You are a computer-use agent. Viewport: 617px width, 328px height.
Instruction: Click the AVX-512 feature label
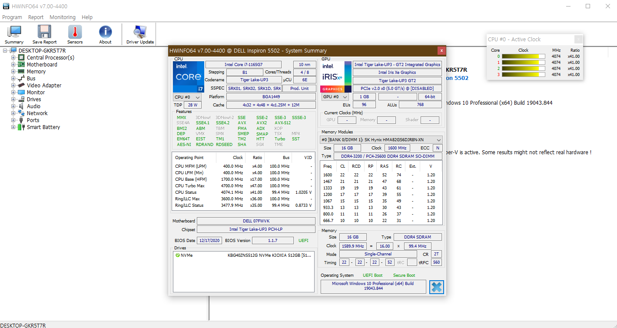pyautogui.click(x=283, y=123)
